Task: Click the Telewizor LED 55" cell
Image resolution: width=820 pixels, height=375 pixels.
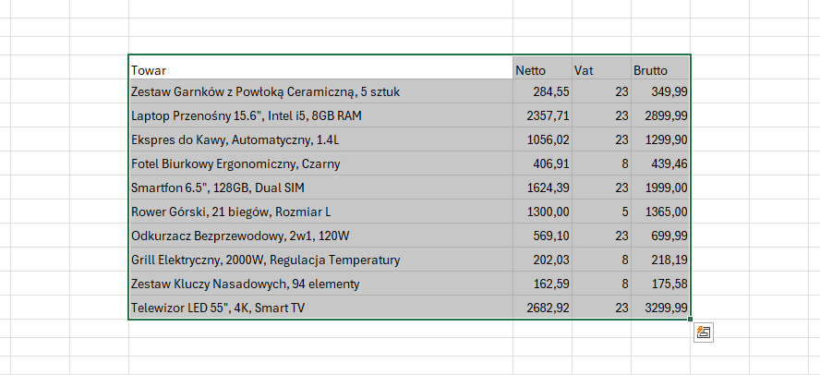Action: (x=320, y=308)
